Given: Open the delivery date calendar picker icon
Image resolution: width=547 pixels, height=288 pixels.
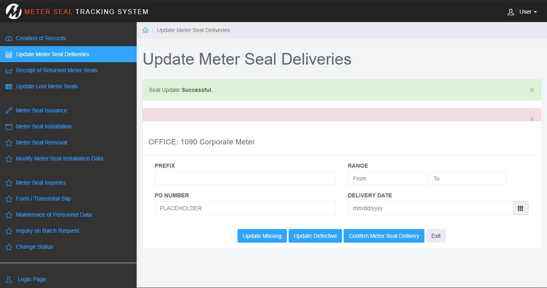Looking at the screenshot, I should click(x=520, y=208).
